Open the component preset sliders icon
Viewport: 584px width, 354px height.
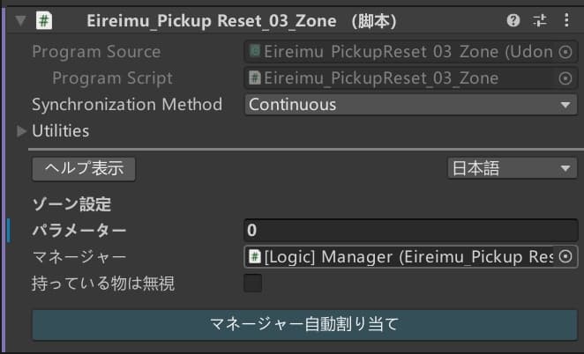coord(540,20)
